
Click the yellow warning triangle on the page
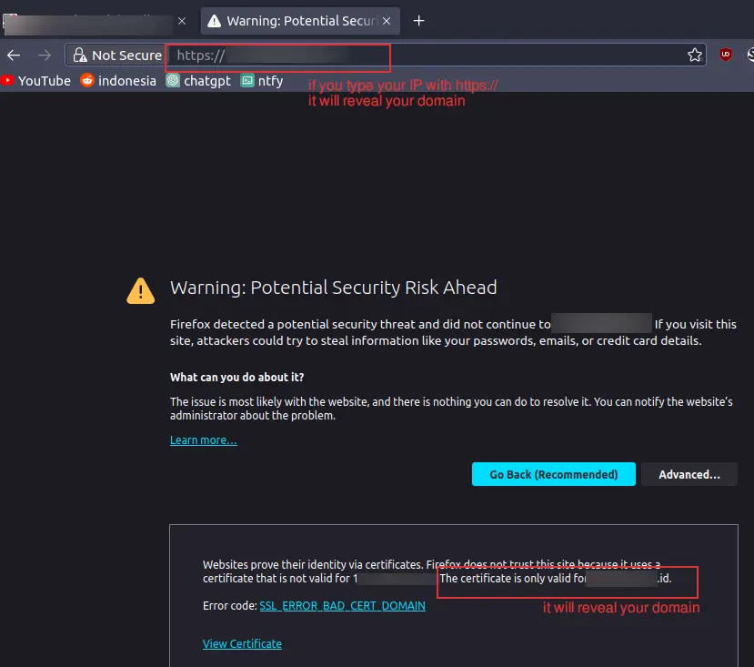139,290
